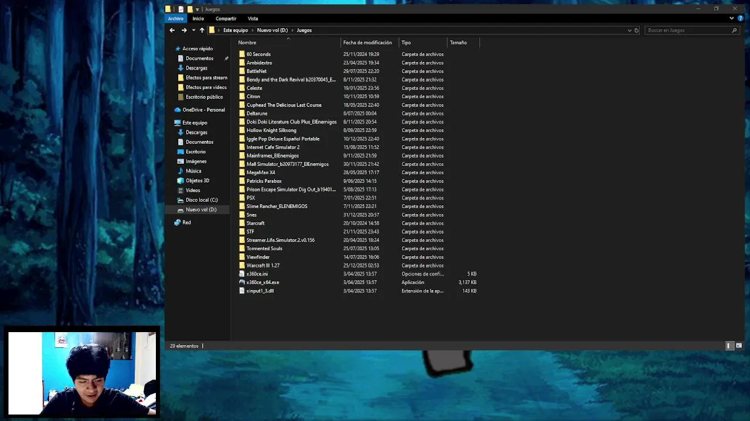Sort by Fecha de modificación column header

point(369,43)
